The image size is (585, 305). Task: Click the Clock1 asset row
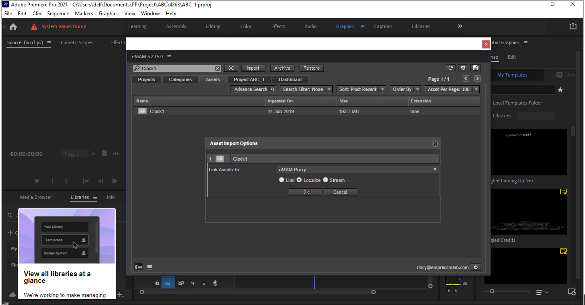click(x=307, y=111)
